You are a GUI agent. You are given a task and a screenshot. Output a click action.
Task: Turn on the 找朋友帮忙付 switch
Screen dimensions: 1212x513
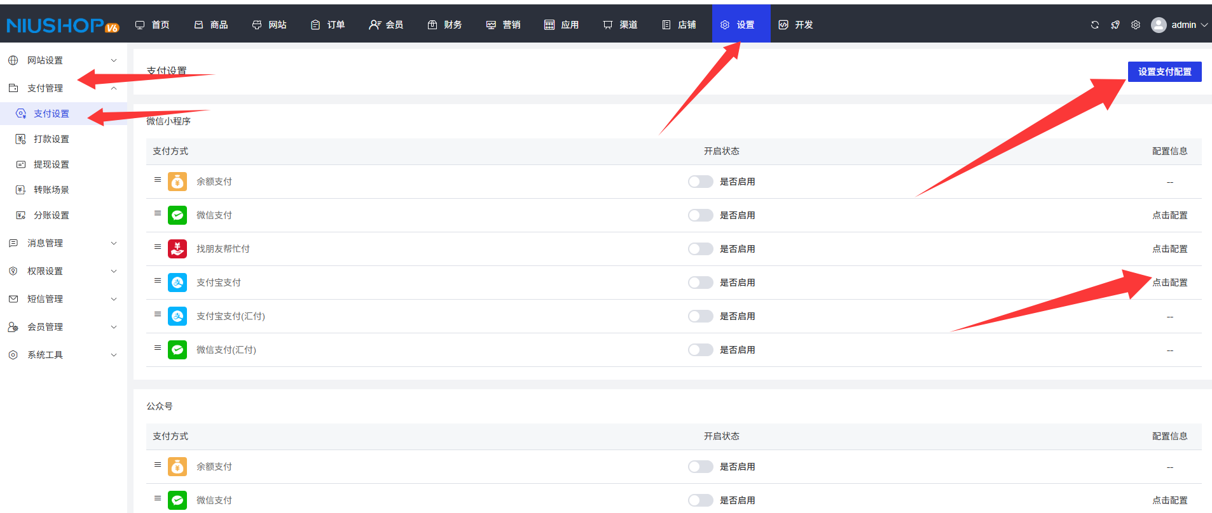coord(700,249)
